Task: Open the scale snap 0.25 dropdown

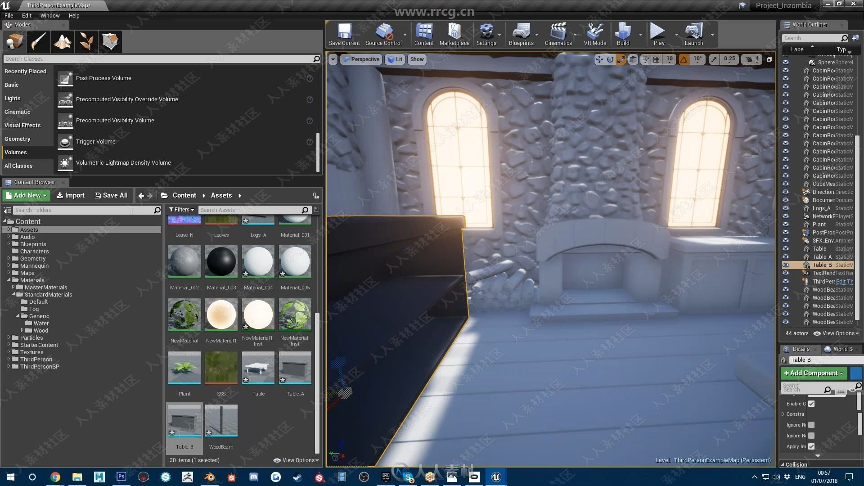Action: point(729,59)
